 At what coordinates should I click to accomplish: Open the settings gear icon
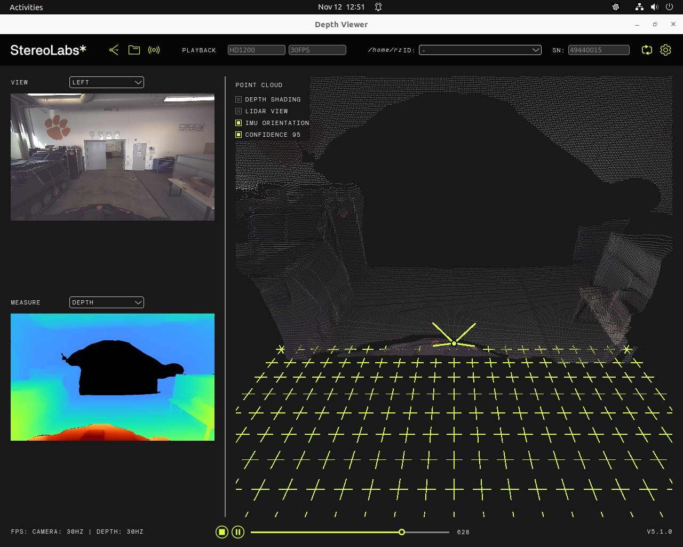[x=665, y=50]
